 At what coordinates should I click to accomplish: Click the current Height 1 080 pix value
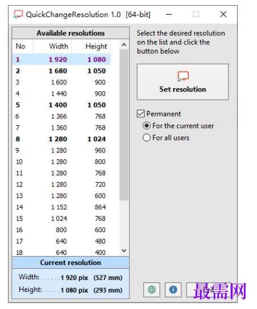74,290
